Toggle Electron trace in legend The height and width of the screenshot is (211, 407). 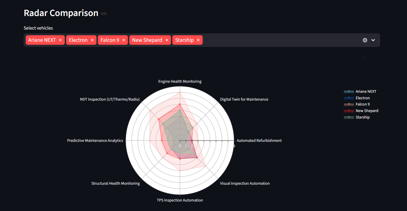pyautogui.click(x=357, y=98)
